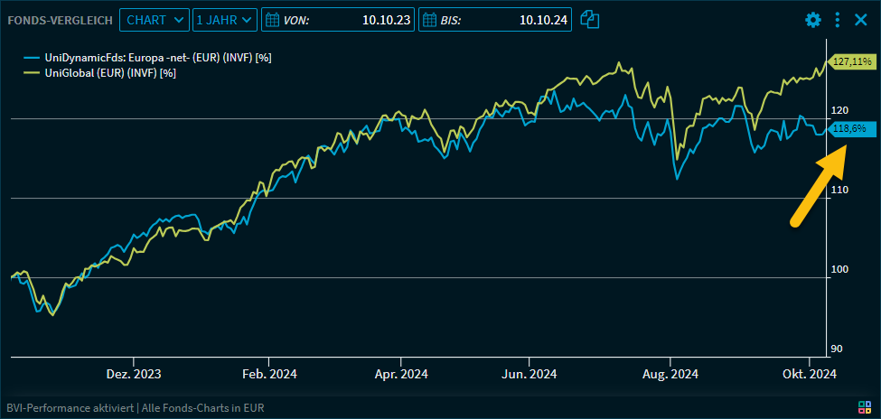This screenshot has width=881, height=419.
Task: Click the BVI-Performance aktiviert status text
Action: point(70,406)
